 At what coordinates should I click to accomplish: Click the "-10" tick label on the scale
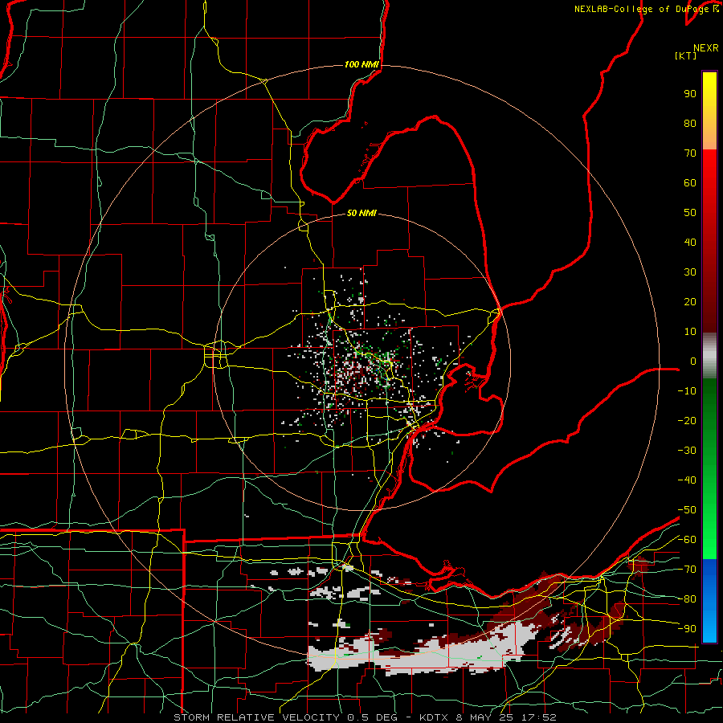(x=687, y=391)
